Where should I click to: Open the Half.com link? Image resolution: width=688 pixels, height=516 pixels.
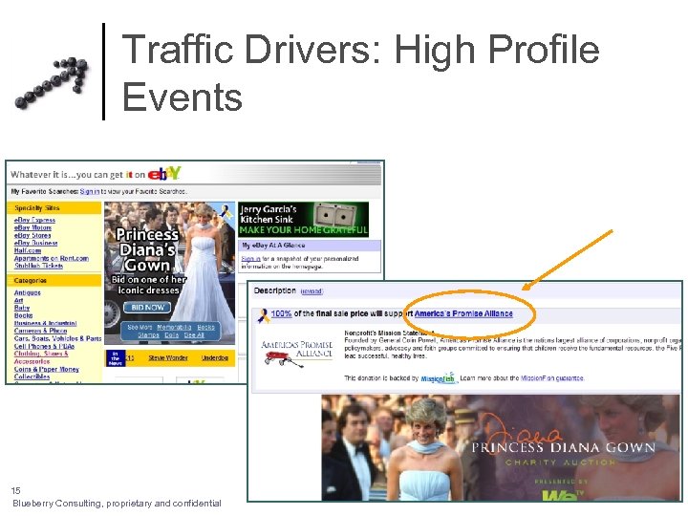[27, 250]
